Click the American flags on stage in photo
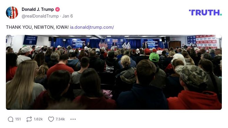Image resolution: width=228 pixels, height=128 pixels. coord(103,43)
